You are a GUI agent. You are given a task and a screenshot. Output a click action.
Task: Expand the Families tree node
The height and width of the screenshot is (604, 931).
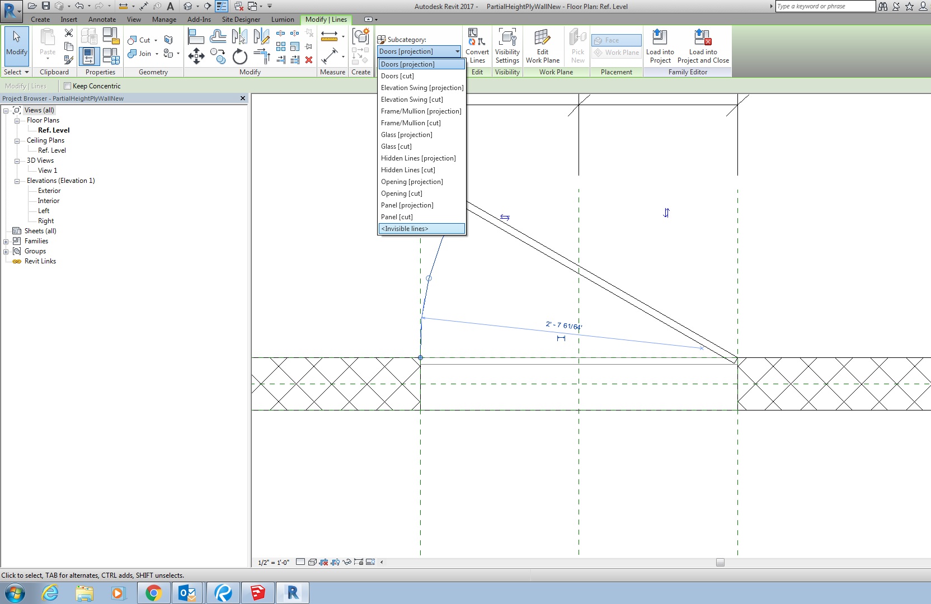tap(6, 242)
